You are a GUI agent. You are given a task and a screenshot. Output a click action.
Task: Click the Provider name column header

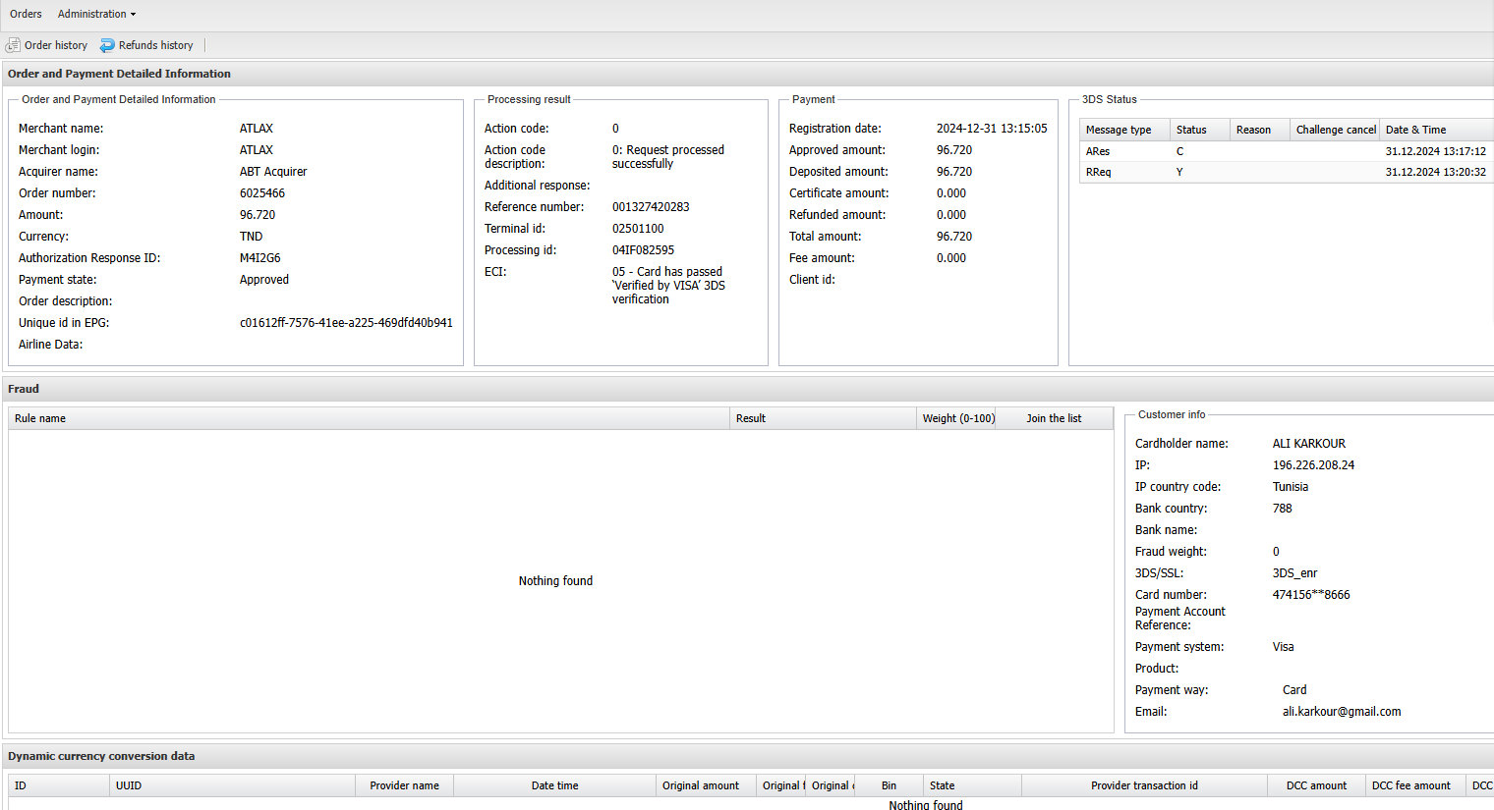pos(404,785)
